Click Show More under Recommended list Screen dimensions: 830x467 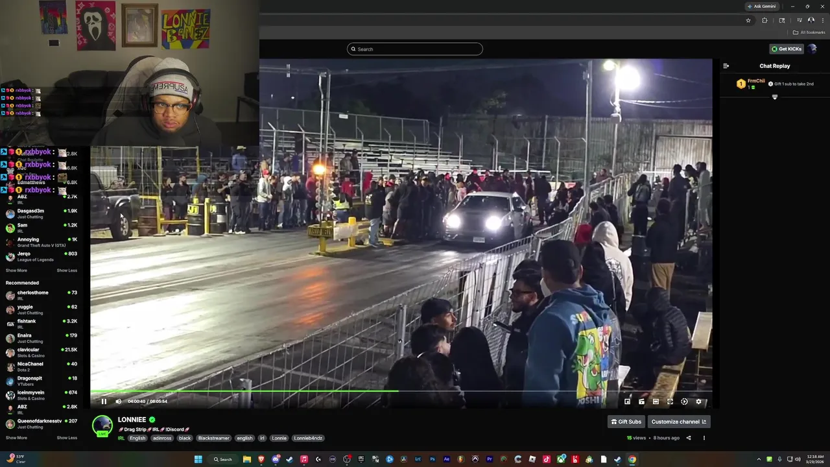pyautogui.click(x=16, y=438)
